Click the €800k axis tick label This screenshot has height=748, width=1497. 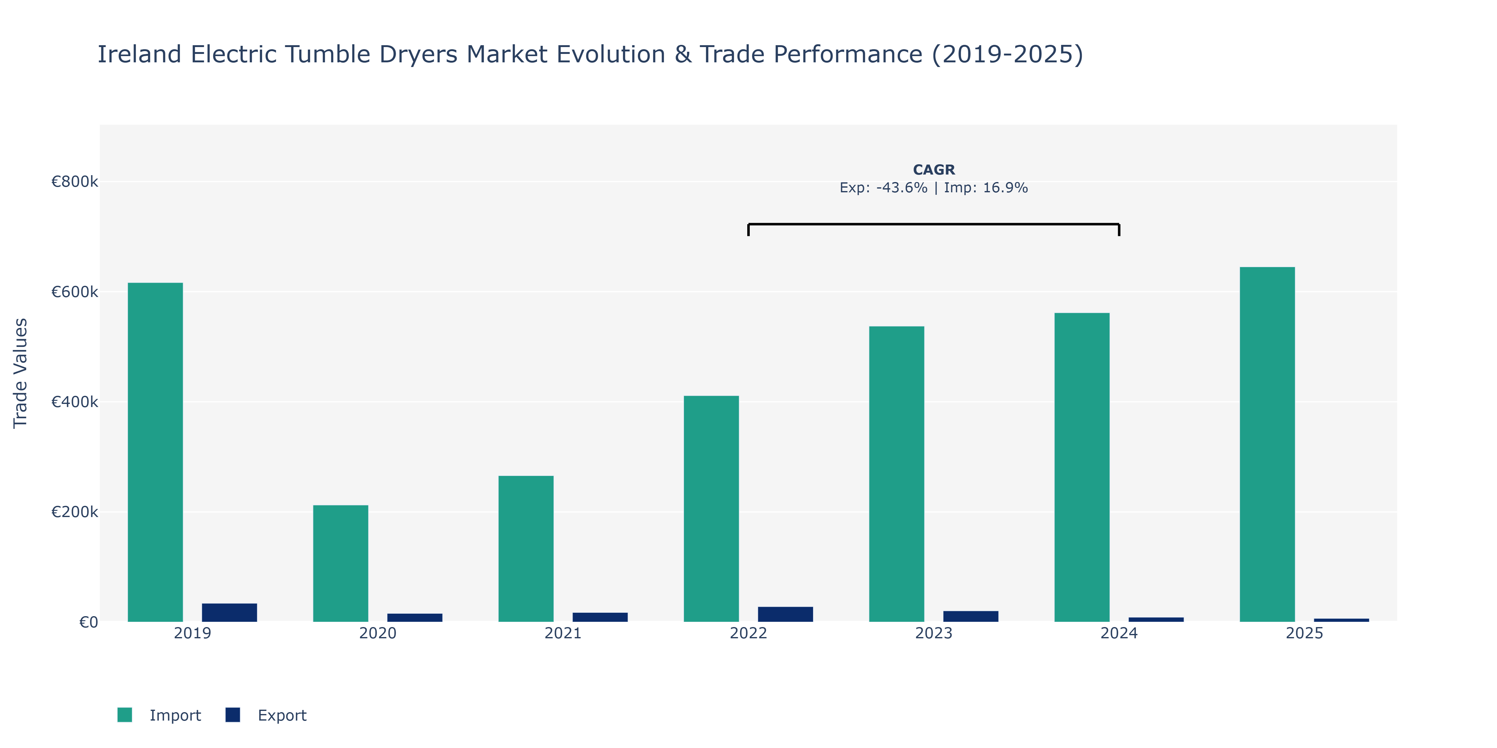pyautogui.click(x=75, y=182)
